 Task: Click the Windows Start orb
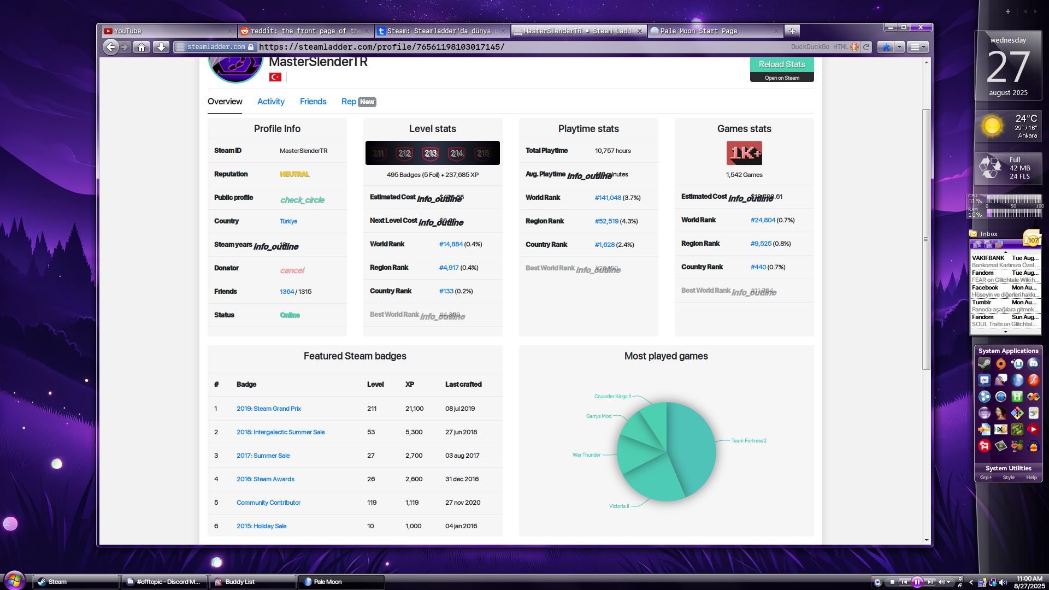pos(14,580)
